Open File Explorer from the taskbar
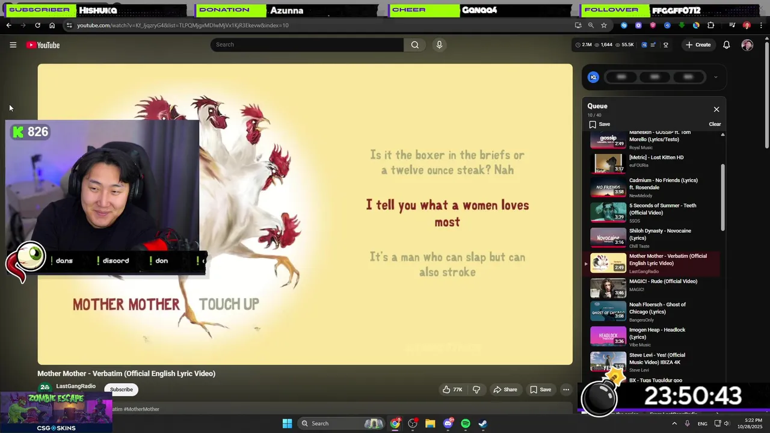 tap(430, 423)
